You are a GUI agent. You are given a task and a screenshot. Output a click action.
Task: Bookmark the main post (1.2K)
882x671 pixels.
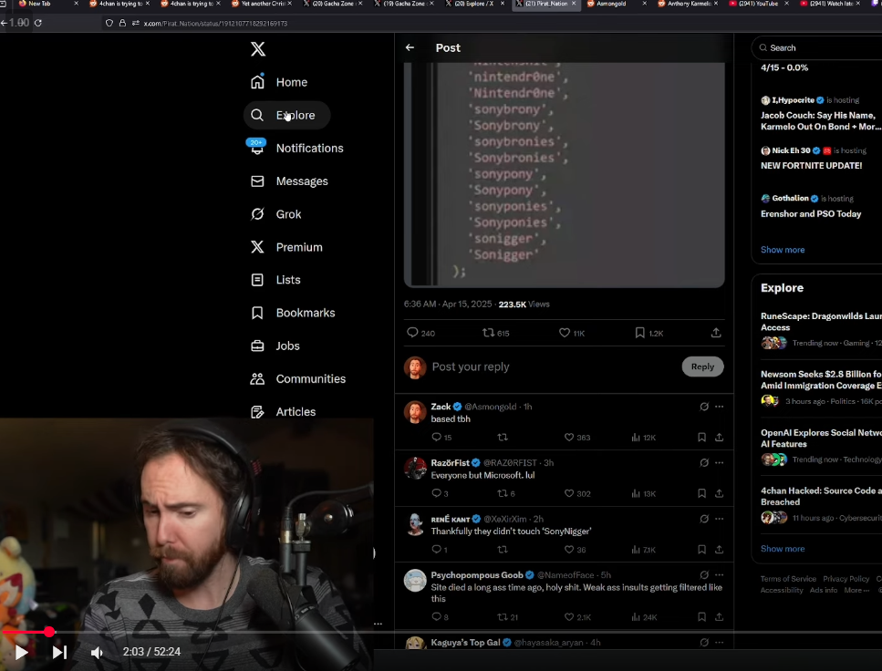[x=649, y=333]
